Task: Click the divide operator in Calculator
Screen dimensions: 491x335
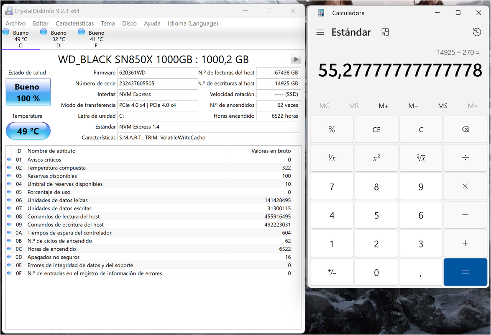Action: 465,158
